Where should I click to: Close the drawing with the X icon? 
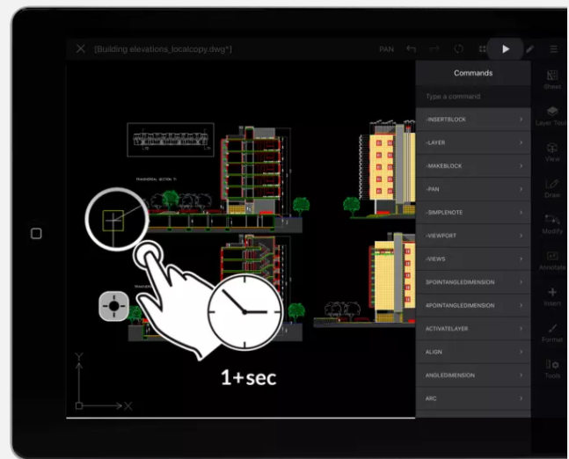pos(80,49)
